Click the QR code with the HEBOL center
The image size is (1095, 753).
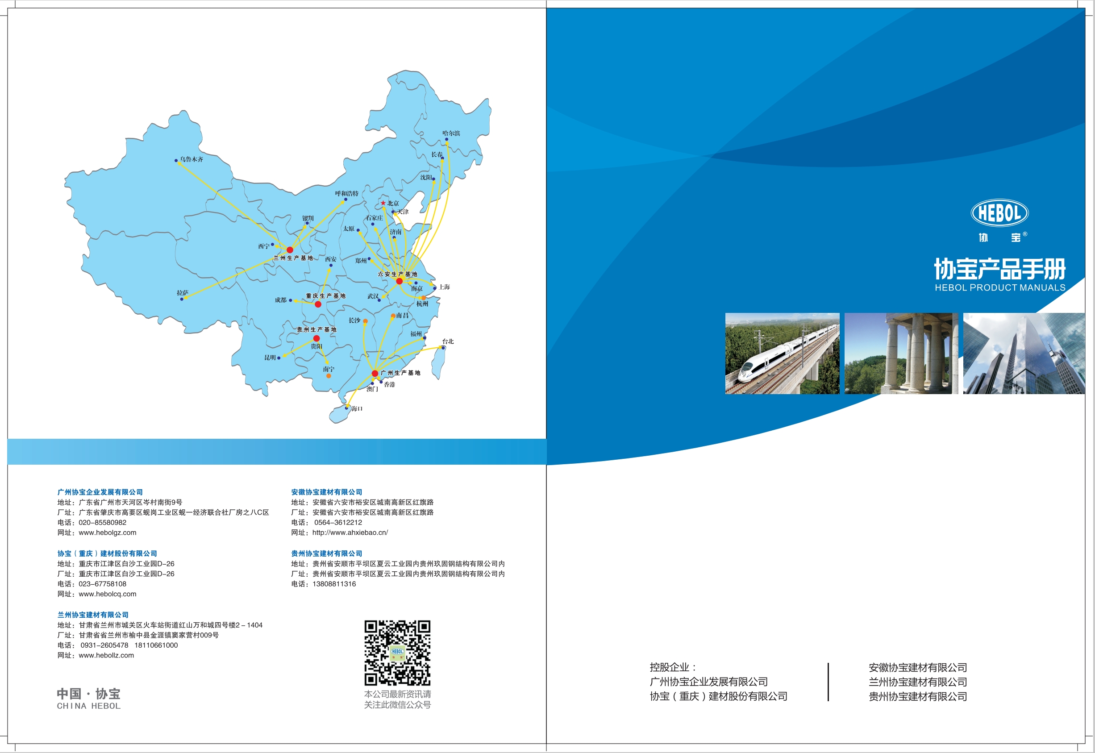point(397,653)
